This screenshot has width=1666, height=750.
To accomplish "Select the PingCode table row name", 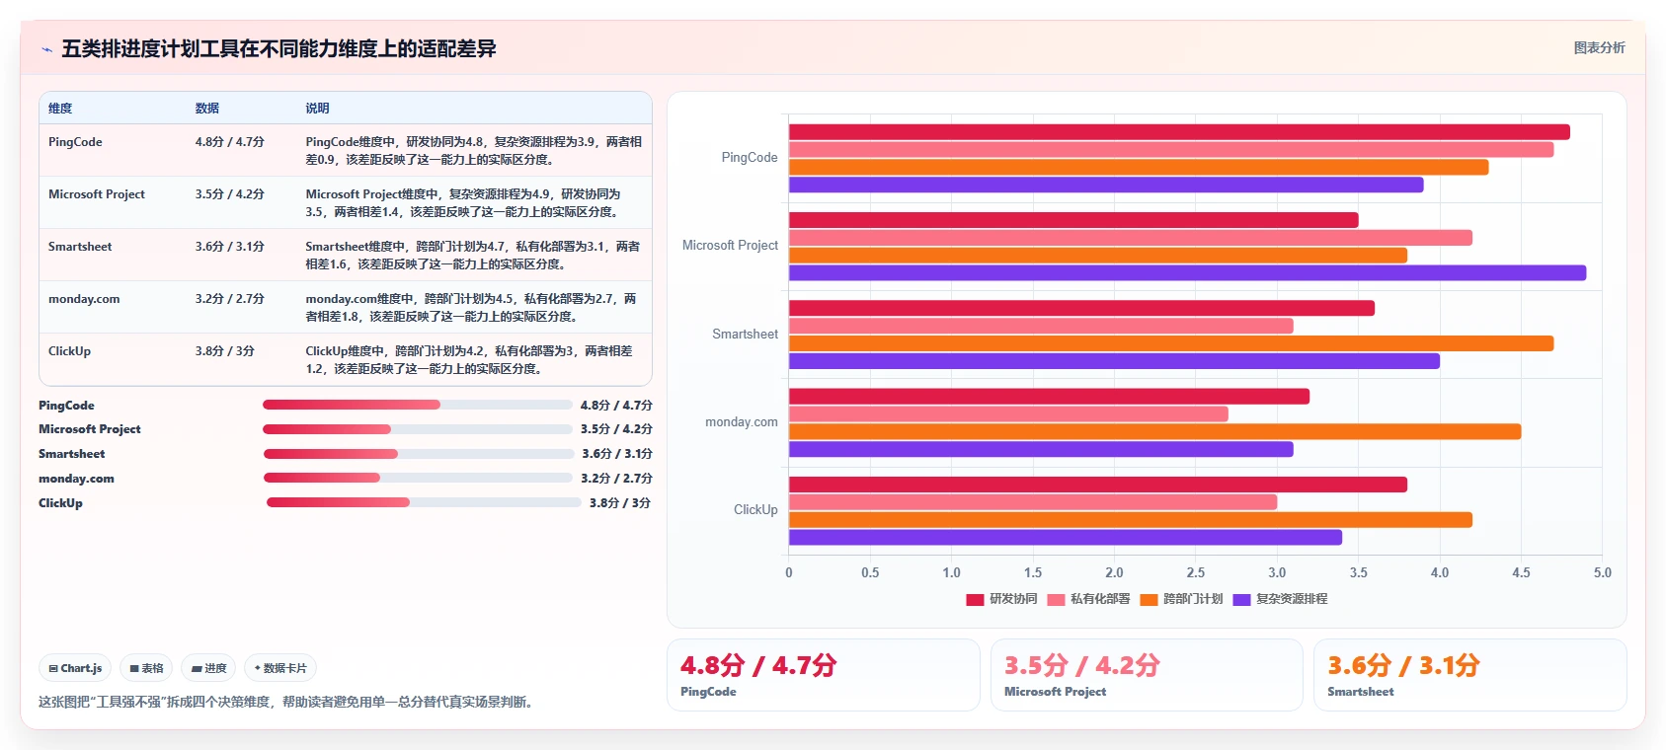I will click(x=75, y=142).
